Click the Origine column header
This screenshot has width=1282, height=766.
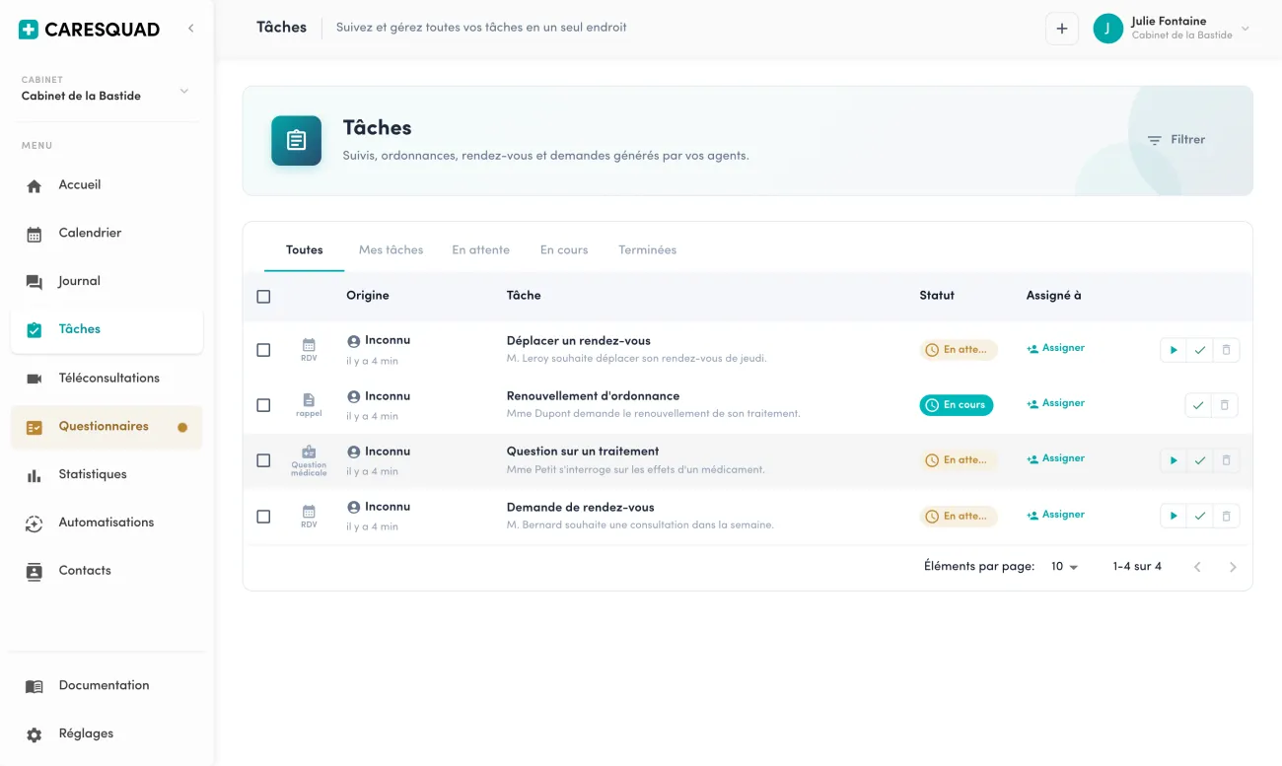367,296
